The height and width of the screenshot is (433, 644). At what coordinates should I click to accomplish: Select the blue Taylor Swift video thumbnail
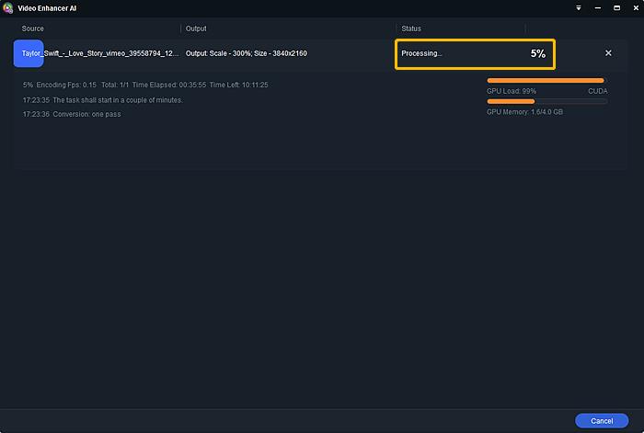(x=29, y=53)
